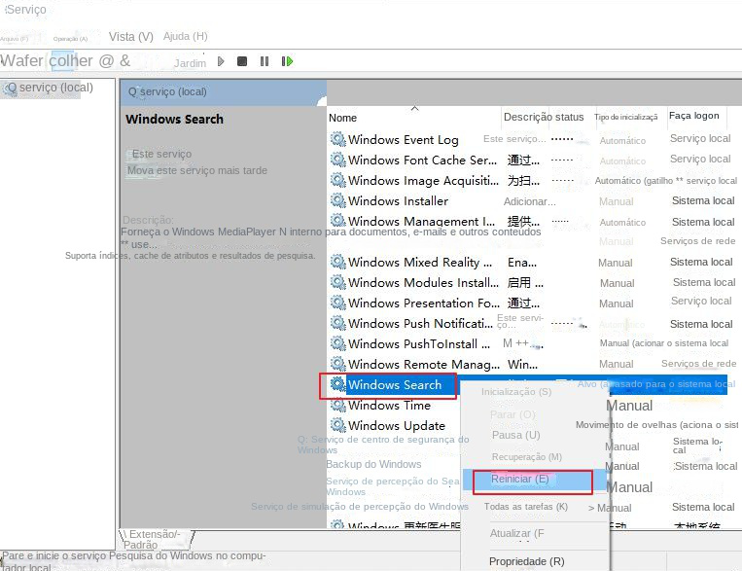The image size is (742, 571).
Task: Choose Atualizar (F) in context menu
Action: point(516,533)
